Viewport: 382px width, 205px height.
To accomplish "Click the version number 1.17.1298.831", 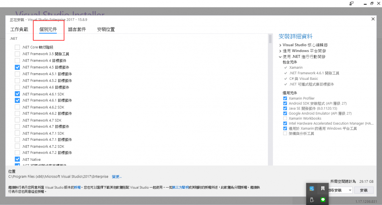I will [x=366, y=202].
